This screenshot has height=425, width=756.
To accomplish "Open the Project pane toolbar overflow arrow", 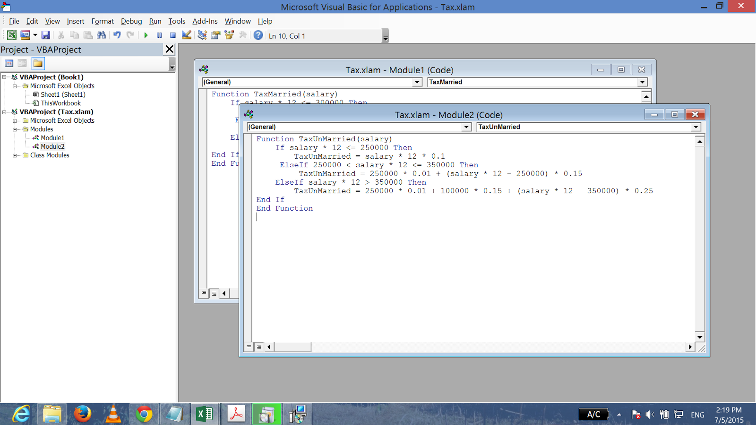I will pyautogui.click(x=172, y=64).
